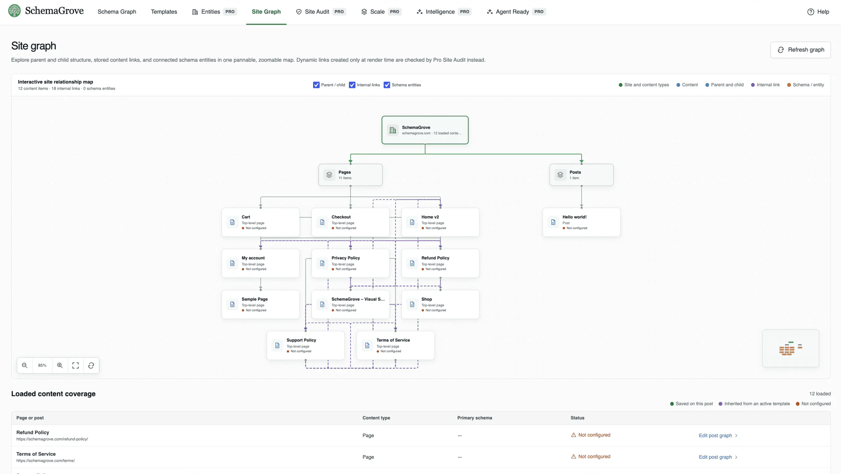The height and width of the screenshot is (474, 841).
Task: Click the SchemaGrove wordmark
Action: pos(54,11)
